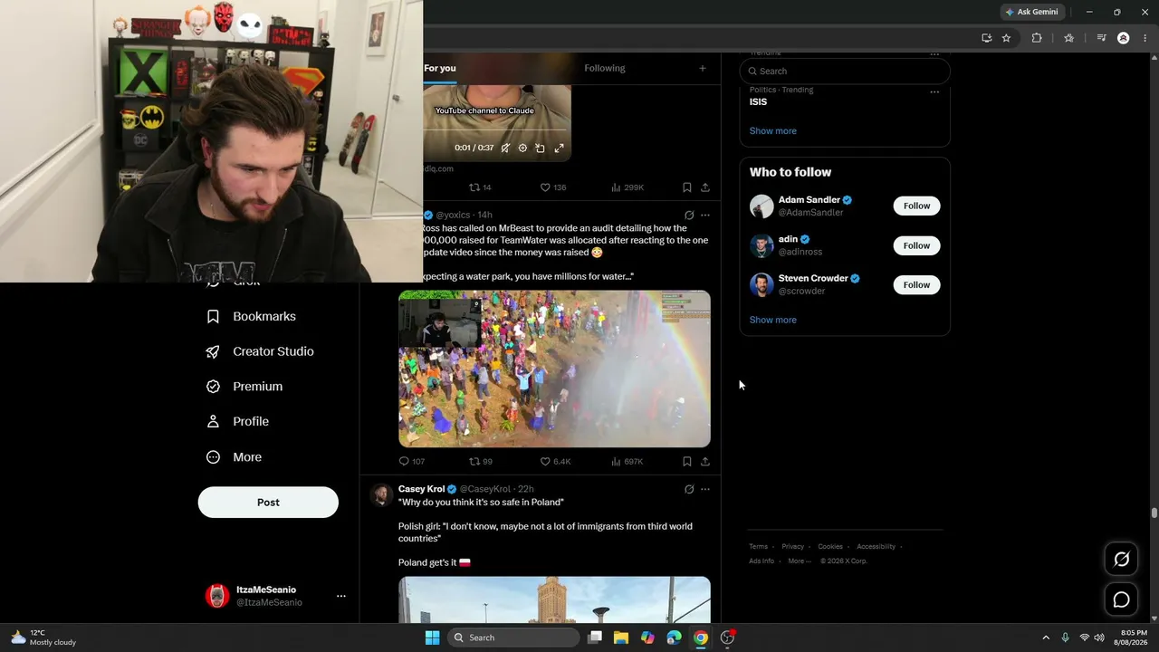View analytics showing 299K views

coord(627,187)
